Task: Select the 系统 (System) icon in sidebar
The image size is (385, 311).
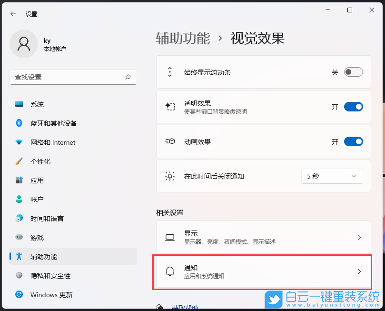Action: [19, 104]
